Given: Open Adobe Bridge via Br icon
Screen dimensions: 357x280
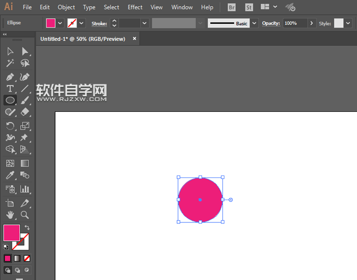Looking at the screenshot, I should point(232,7).
